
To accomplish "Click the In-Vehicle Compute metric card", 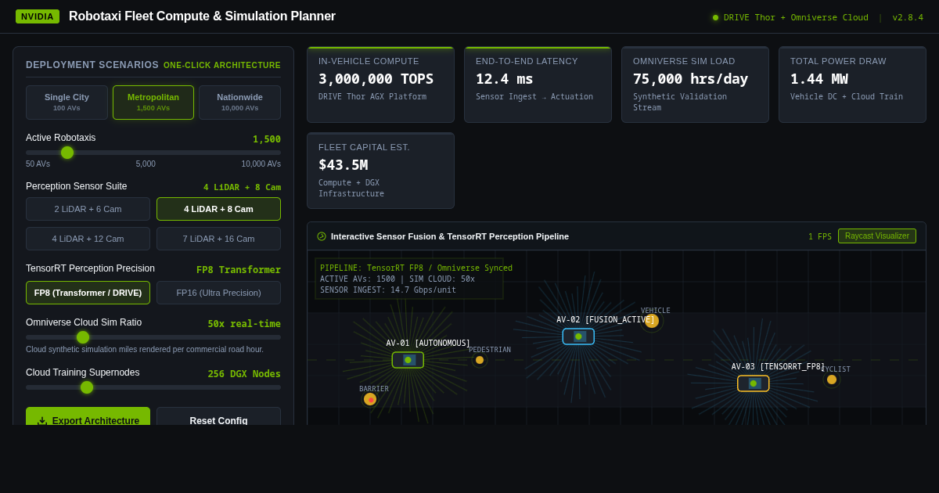I will point(380,85).
